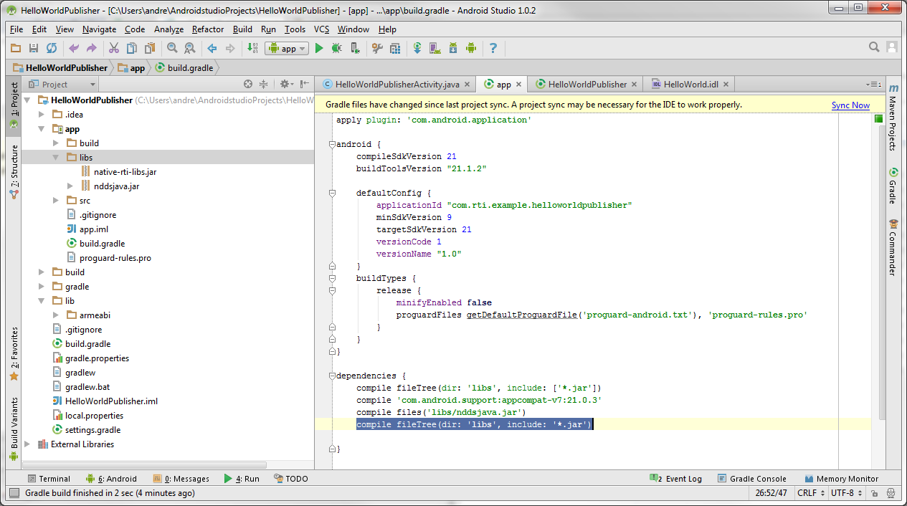Open the SDK Manager icon
The height and width of the screenshot is (506, 907).
pos(453,48)
